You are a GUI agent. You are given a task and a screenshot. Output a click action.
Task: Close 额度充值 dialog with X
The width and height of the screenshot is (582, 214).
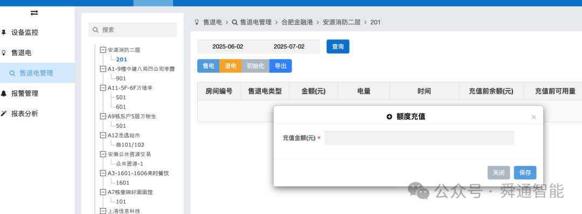[x=533, y=117]
